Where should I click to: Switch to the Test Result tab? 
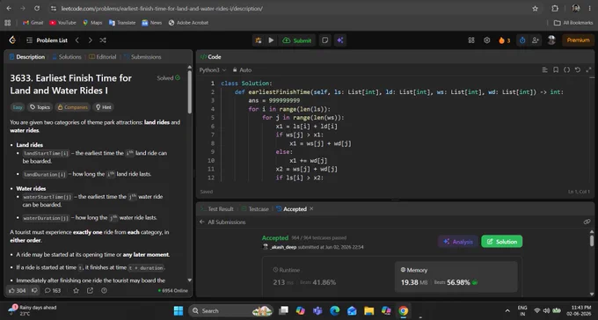(216, 209)
